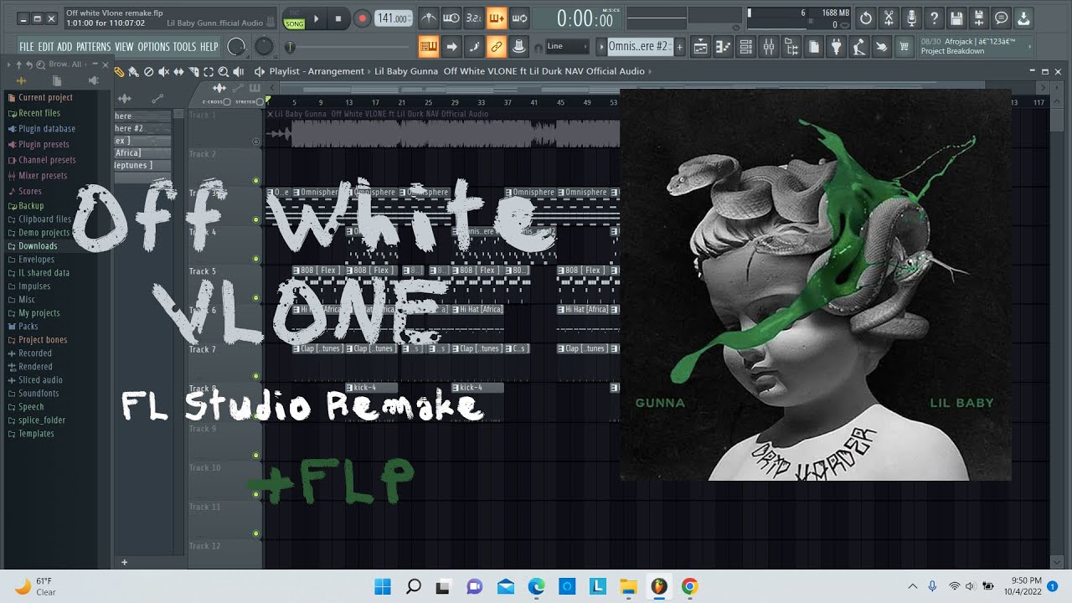Screen dimensions: 1072x603
Task: Toggle the Z-CROSS checkbox
Action: [x=226, y=101]
